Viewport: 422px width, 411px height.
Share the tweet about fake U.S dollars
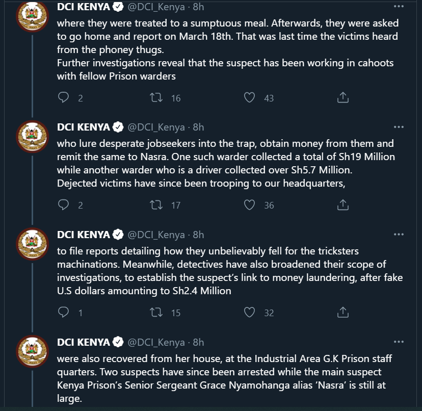tap(343, 312)
